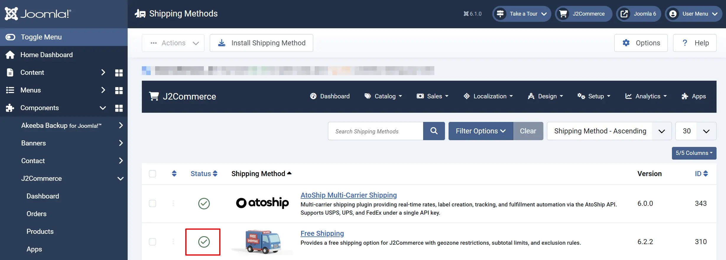Image resolution: width=726 pixels, height=260 pixels.
Task: Open the Take a Tour dropdown
Action: pos(522,14)
